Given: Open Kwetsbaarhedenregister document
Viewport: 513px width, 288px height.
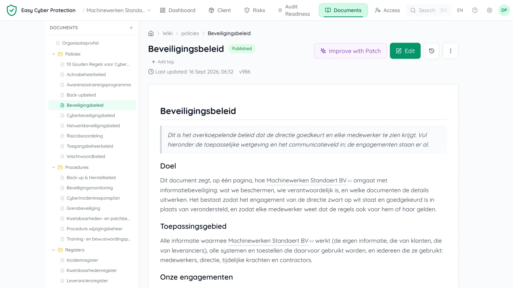Looking at the screenshot, I should pos(91,270).
